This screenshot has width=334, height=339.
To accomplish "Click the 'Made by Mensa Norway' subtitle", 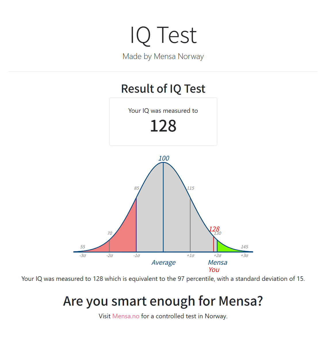I will point(163,56).
